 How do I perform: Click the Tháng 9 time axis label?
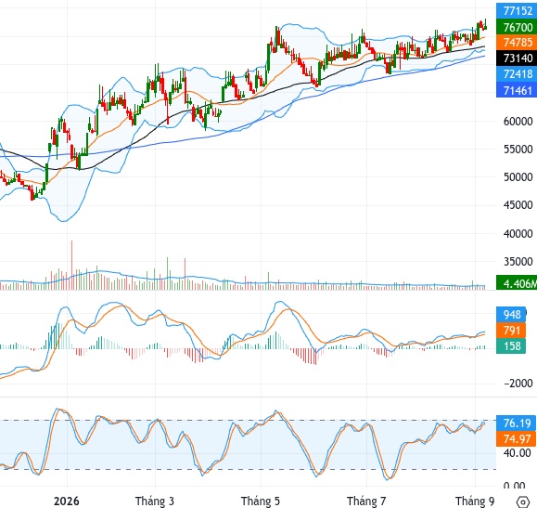coord(475,501)
